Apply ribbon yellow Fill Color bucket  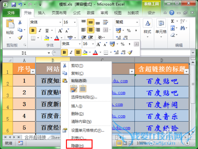point(47,38)
